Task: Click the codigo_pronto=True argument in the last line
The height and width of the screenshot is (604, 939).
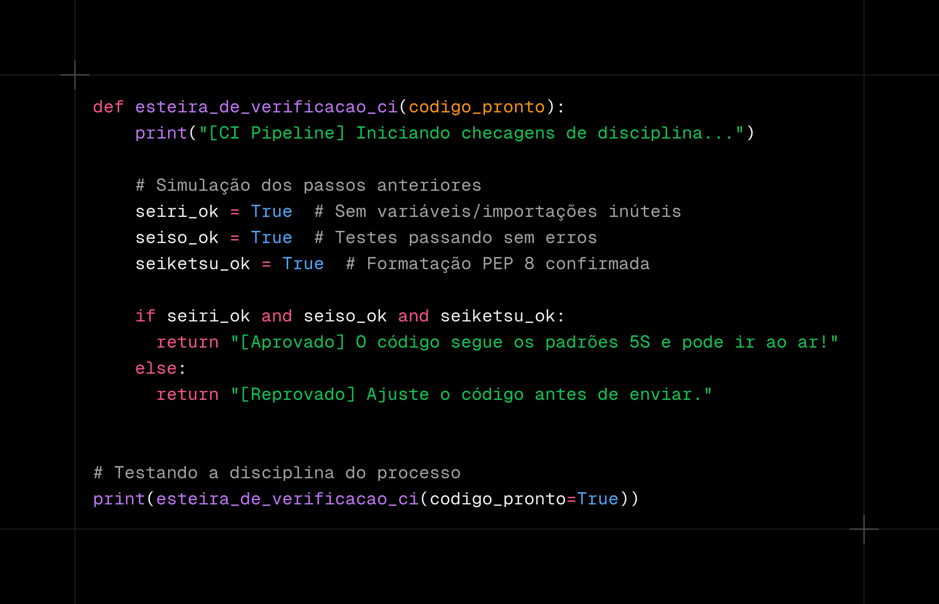Action: pos(524,499)
